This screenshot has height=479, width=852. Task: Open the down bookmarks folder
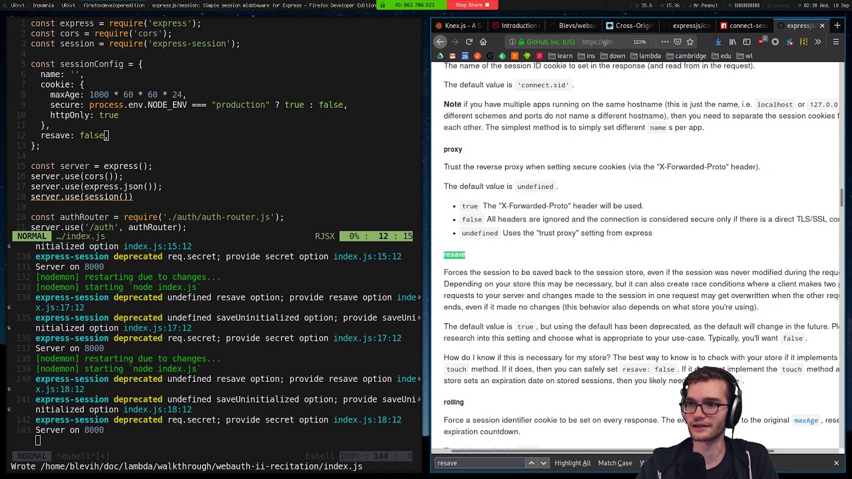coord(613,56)
